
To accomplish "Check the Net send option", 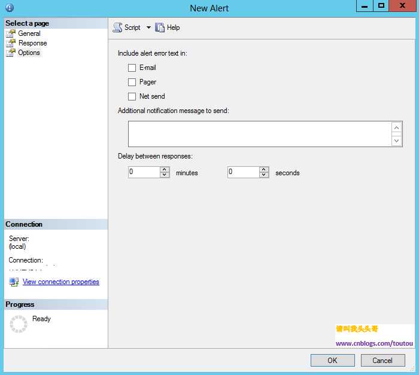I will coord(132,96).
